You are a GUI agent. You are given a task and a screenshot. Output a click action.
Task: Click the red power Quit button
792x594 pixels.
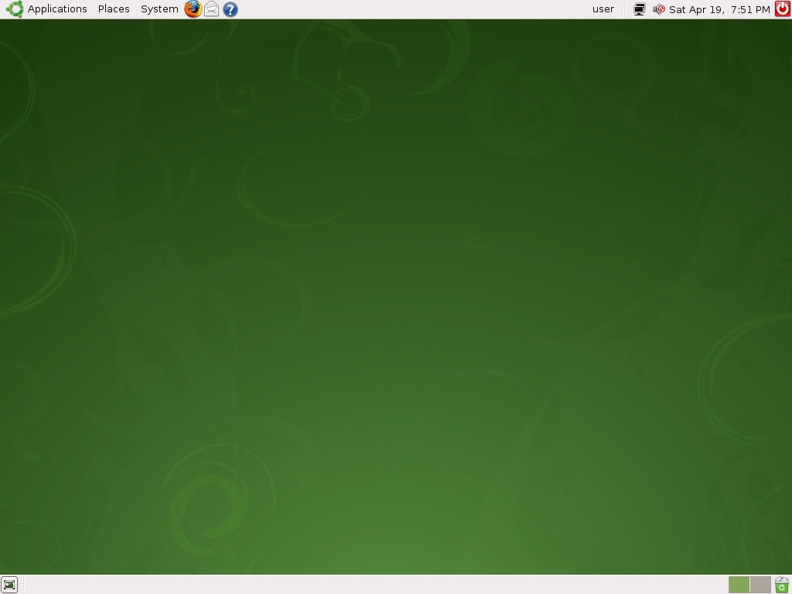point(783,9)
